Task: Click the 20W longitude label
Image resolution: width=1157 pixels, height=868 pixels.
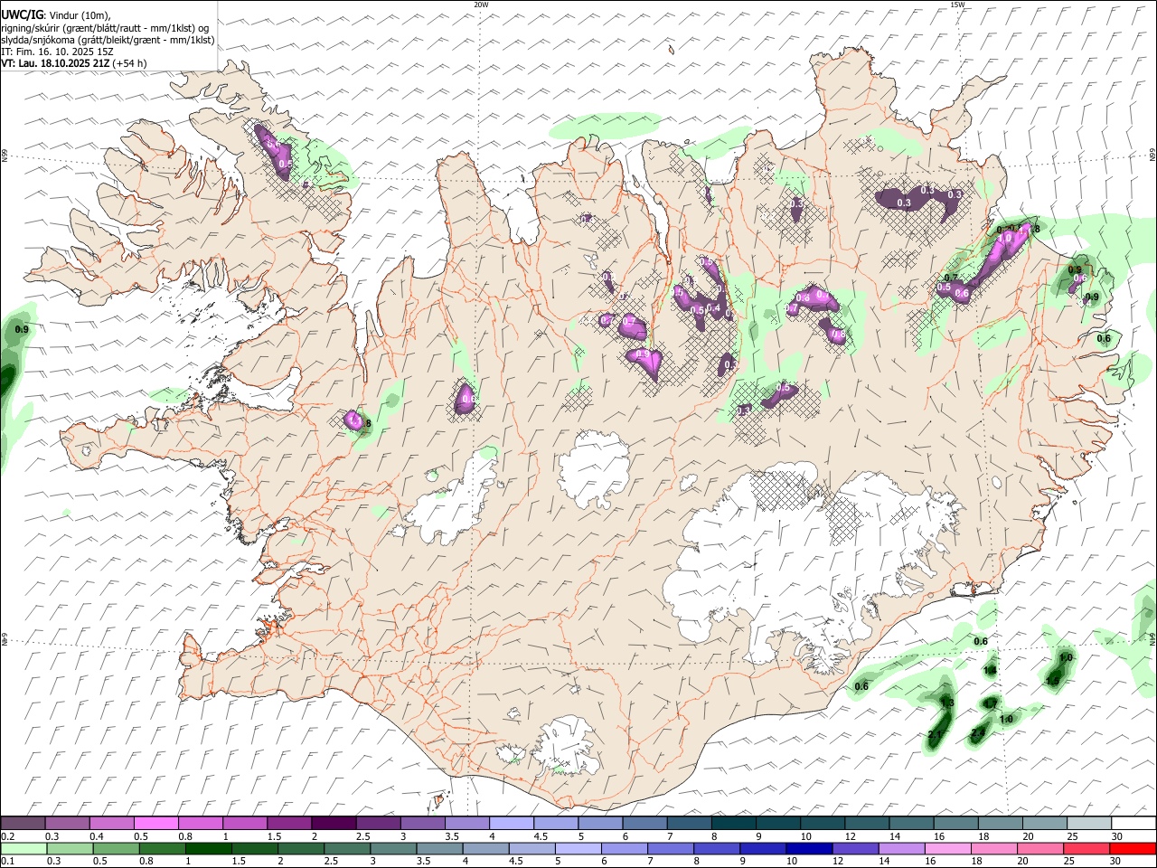Action: [x=481, y=5]
